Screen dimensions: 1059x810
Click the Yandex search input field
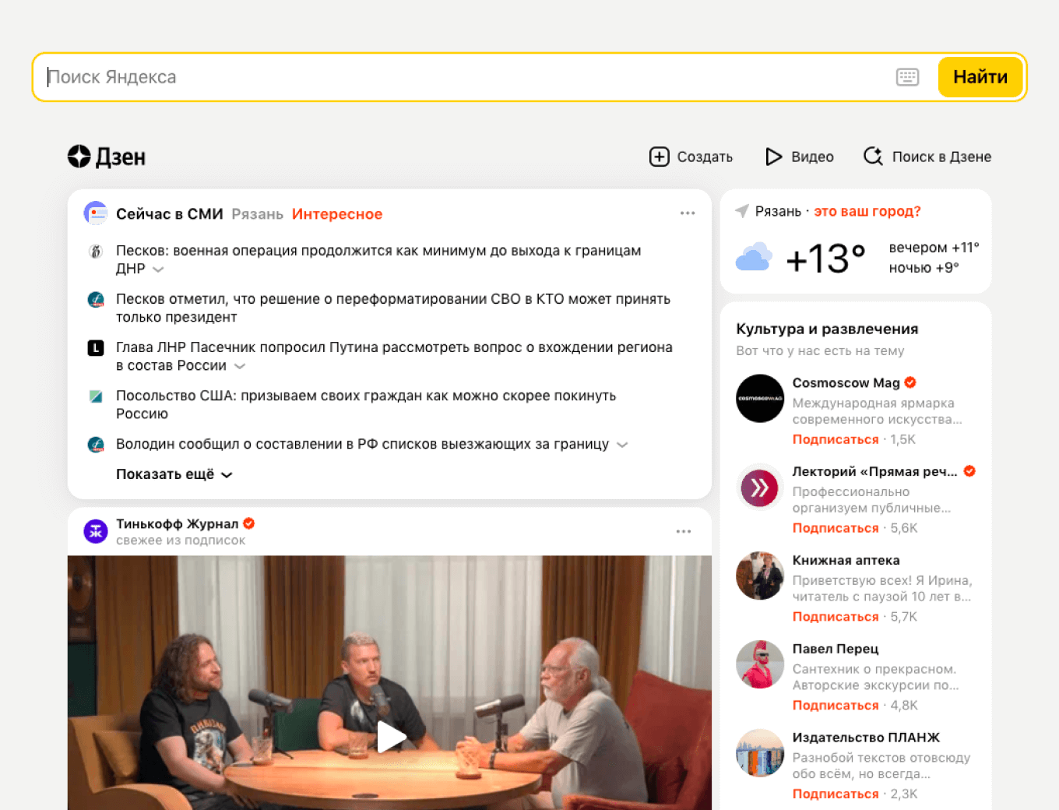[311, 76]
